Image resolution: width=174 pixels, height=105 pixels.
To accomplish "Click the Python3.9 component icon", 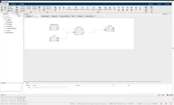I will point(88,7).
